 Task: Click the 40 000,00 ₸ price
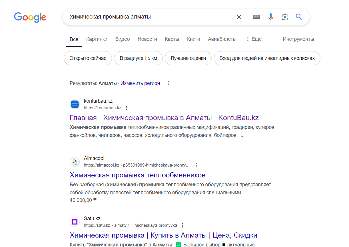coord(83,200)
